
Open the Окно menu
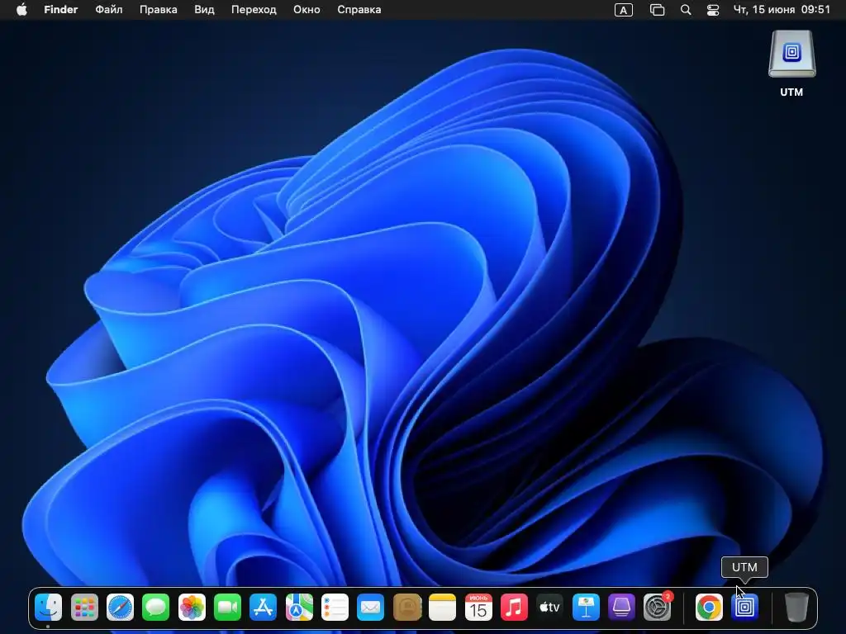(x=307, y=10)
